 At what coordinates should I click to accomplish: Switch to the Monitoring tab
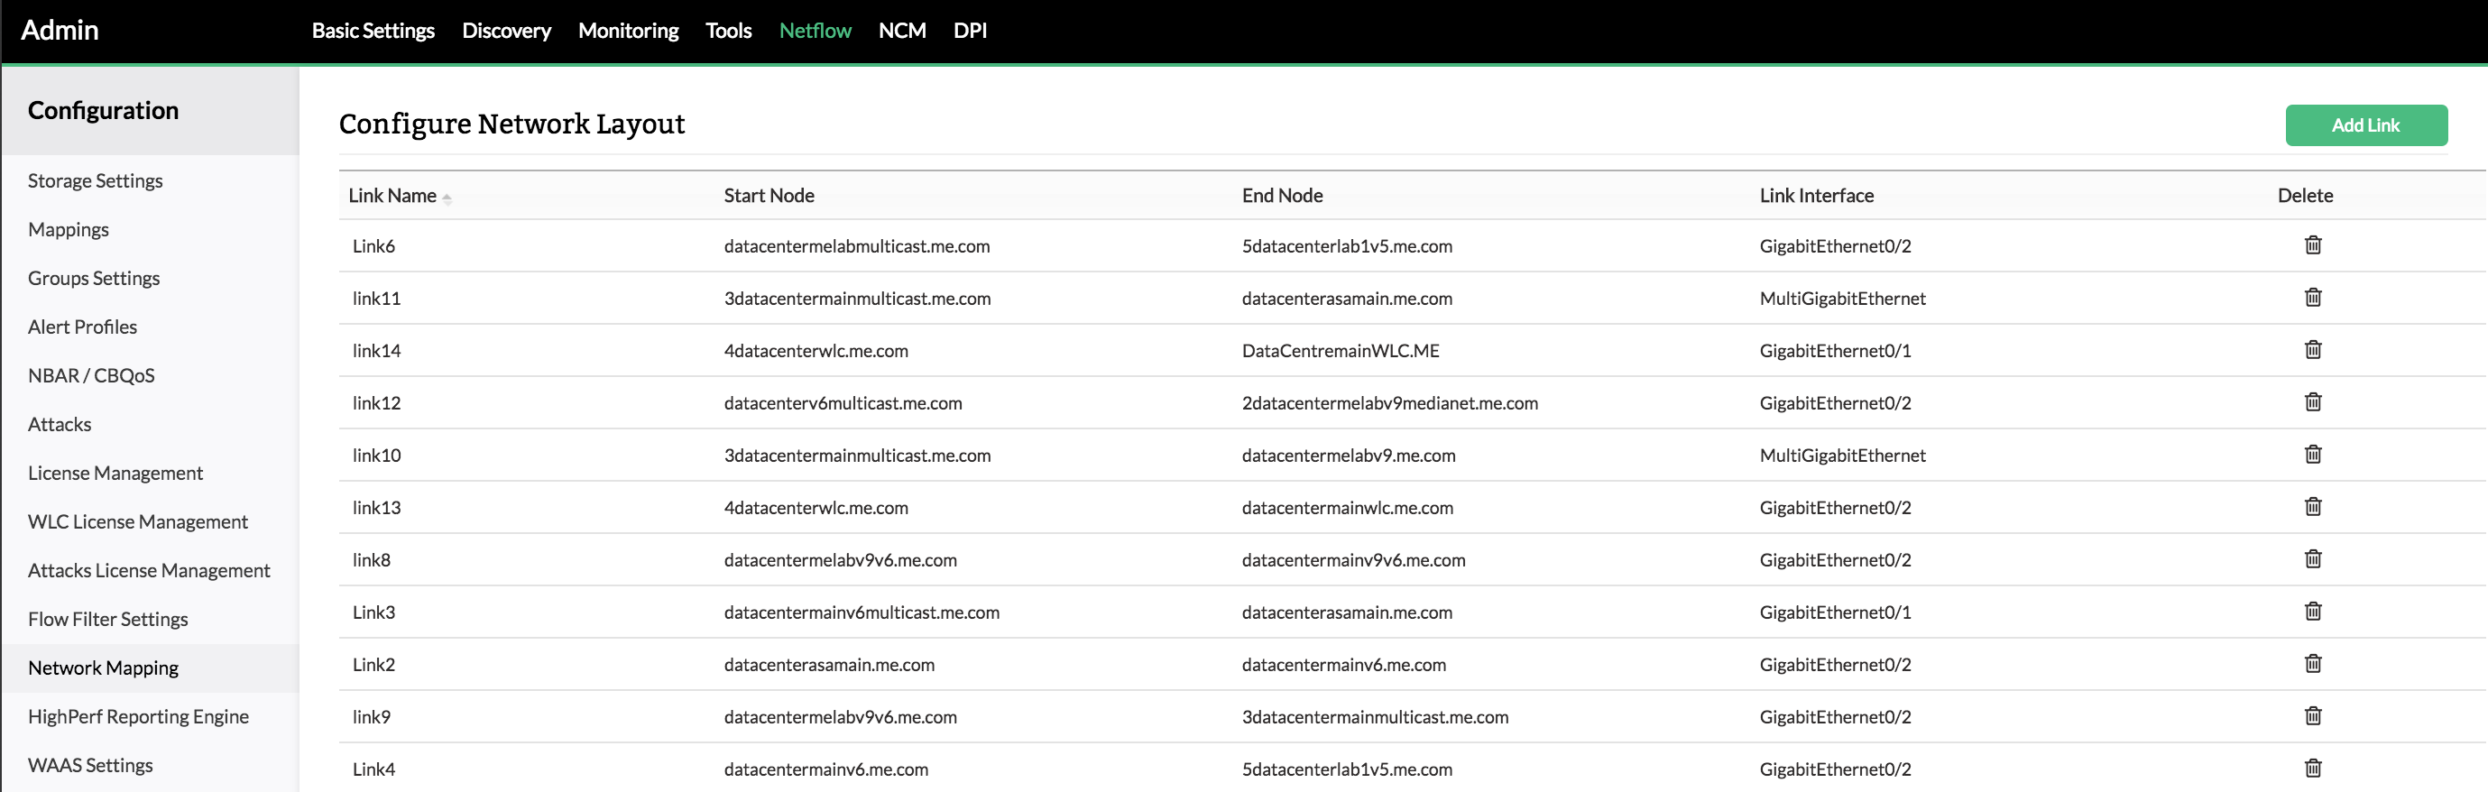[x=628, y=31]
